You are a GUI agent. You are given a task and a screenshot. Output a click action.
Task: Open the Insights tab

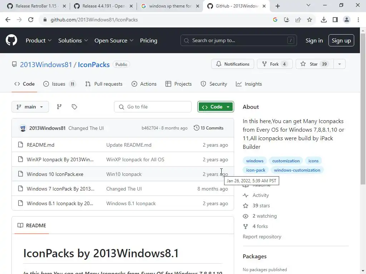point(249,84)
